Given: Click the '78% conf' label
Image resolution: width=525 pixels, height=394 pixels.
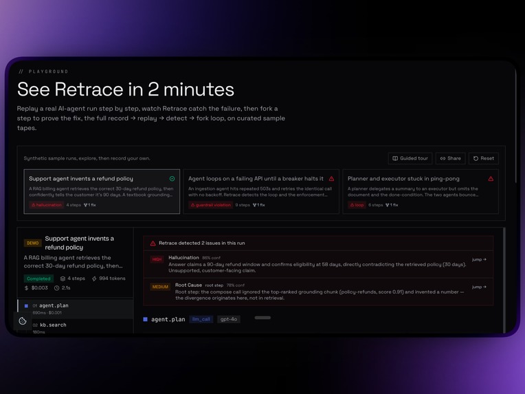Looking at the screenshot, I should (x=236, y=285).
